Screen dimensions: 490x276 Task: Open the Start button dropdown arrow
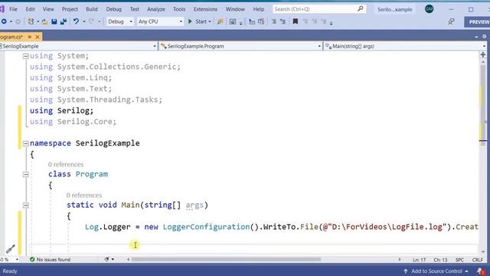[210, 21]
